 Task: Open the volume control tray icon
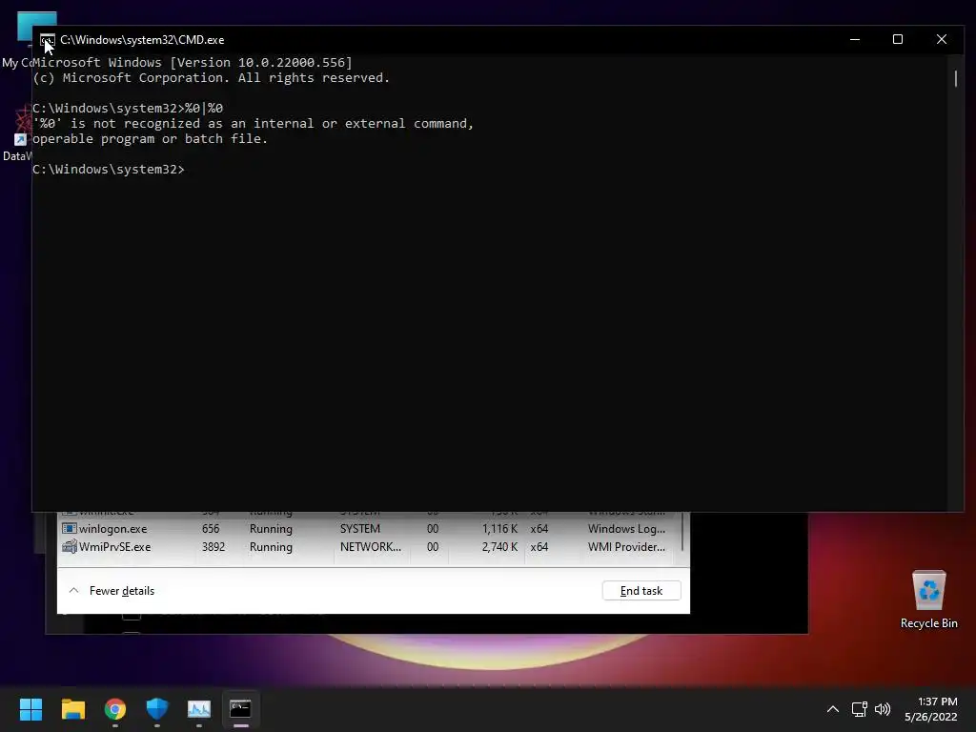pyautogui.click(x=883, y=709)
